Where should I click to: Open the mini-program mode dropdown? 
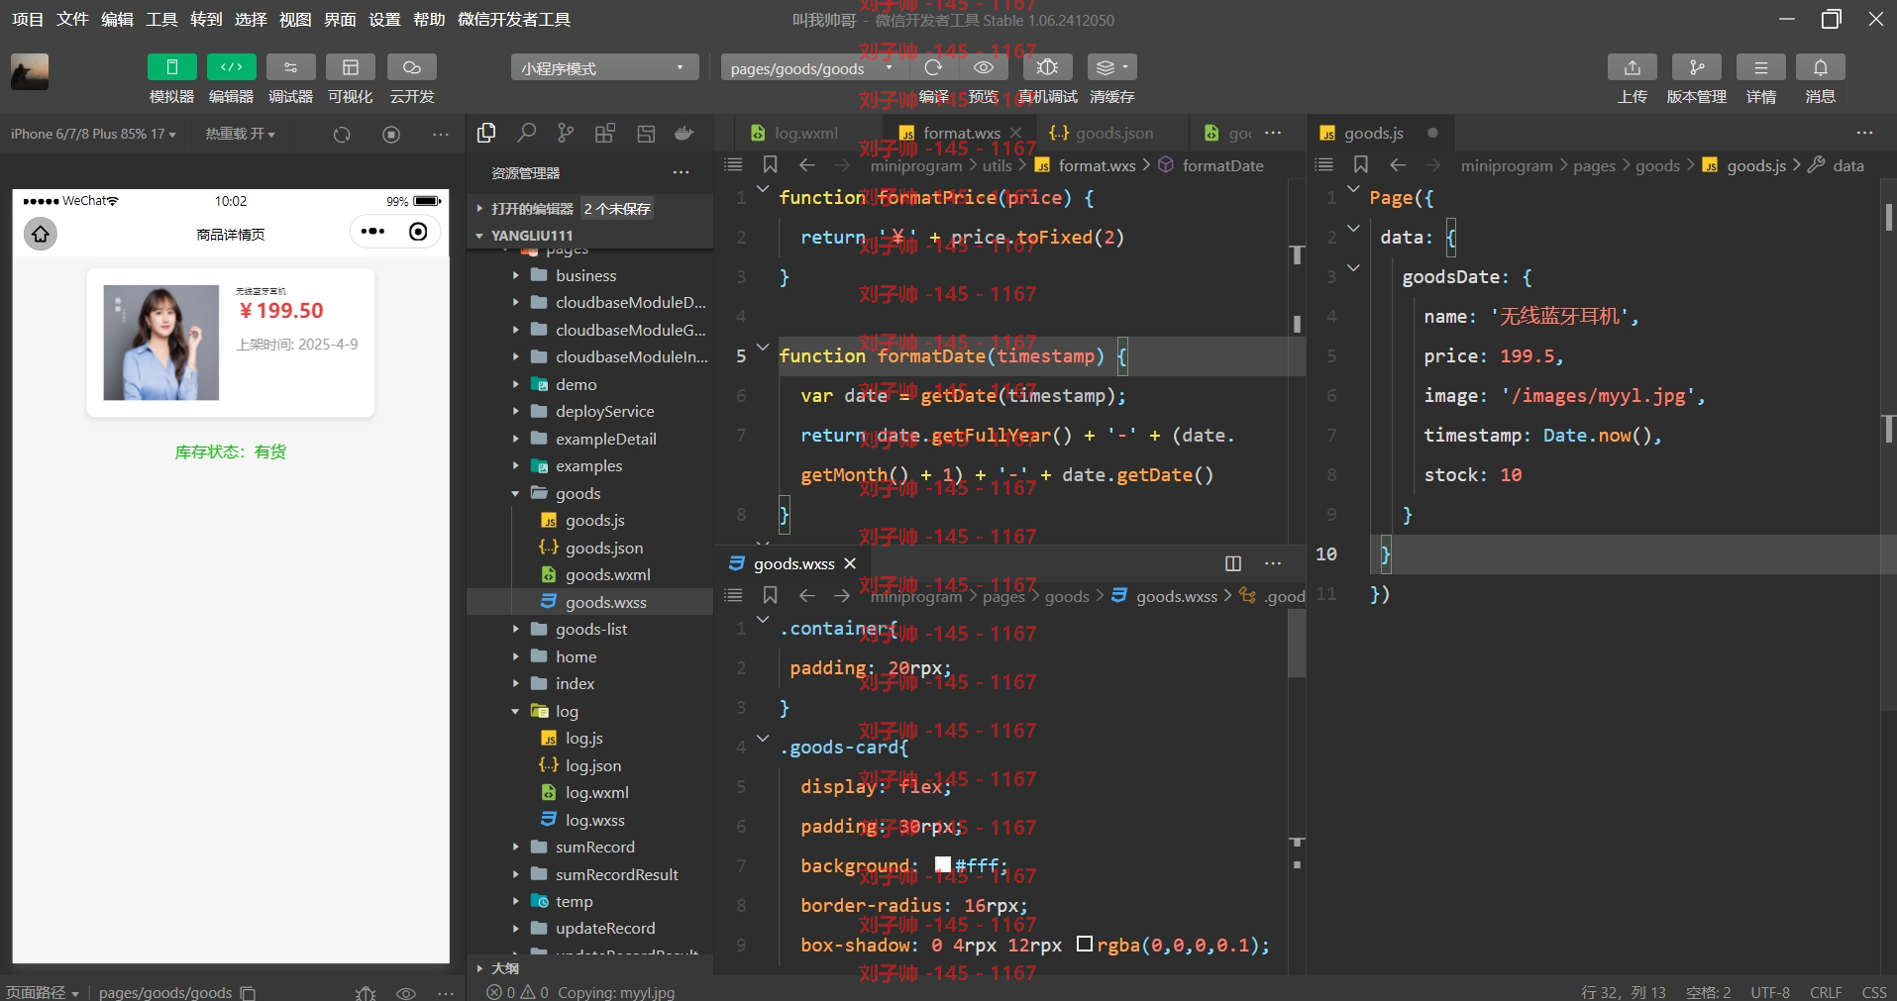click(x=604, y=67)
